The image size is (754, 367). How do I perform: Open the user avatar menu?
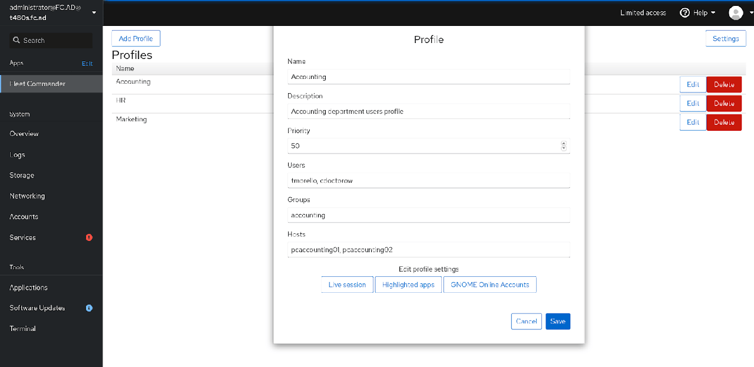(x=736, y=12)
